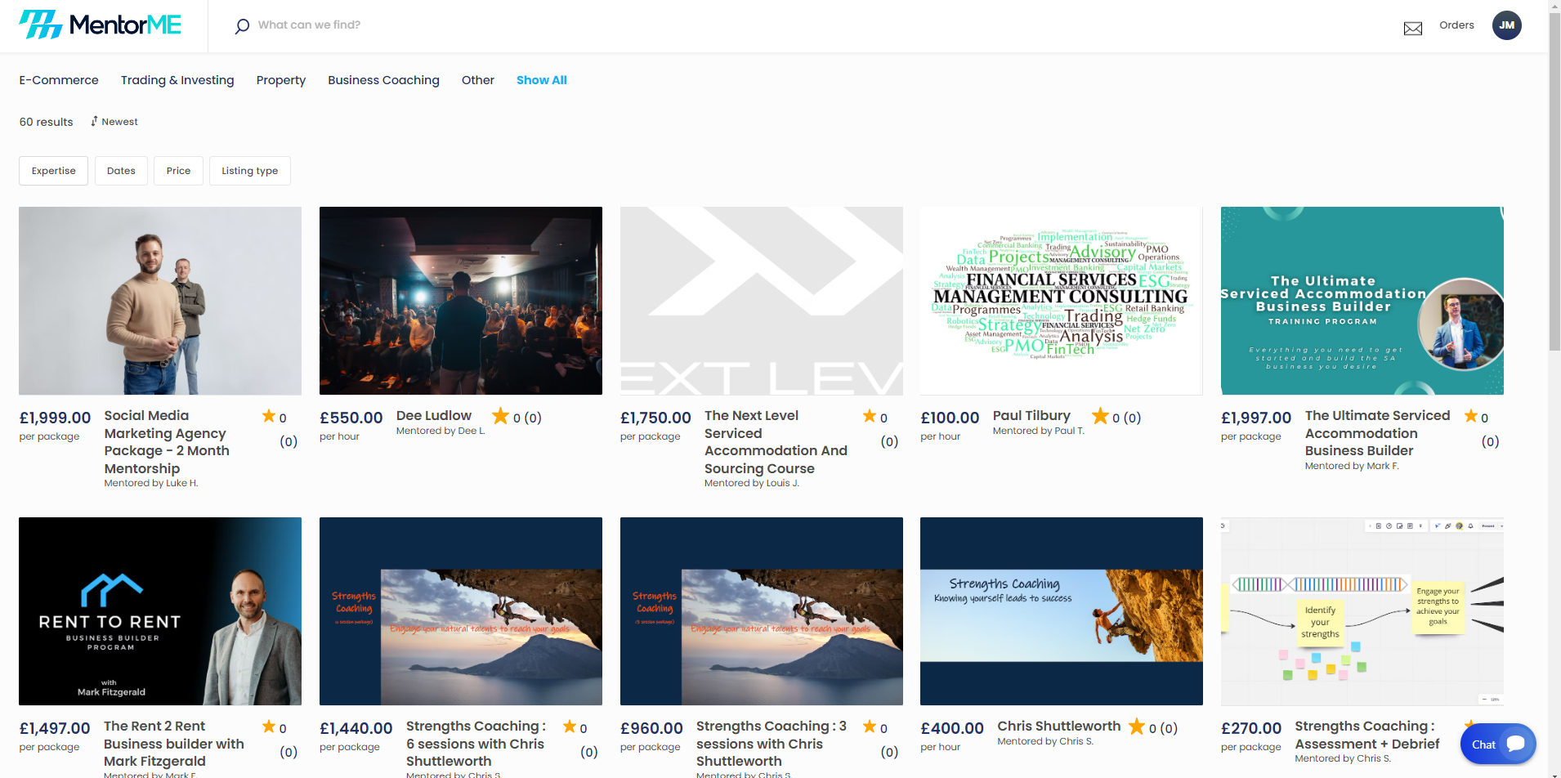This screenshot has width=1561, height=778.
Task: Open the Expertise filter dropdown
Action: [54, 171]
